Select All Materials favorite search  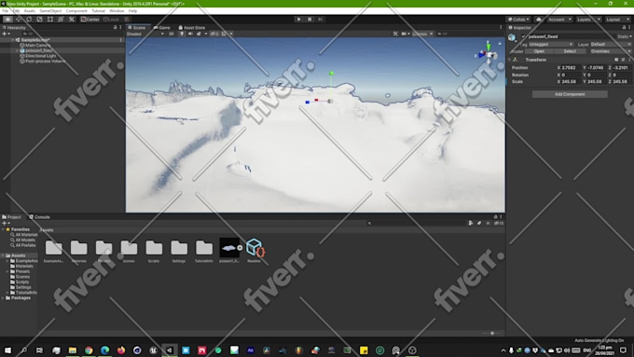24,235
